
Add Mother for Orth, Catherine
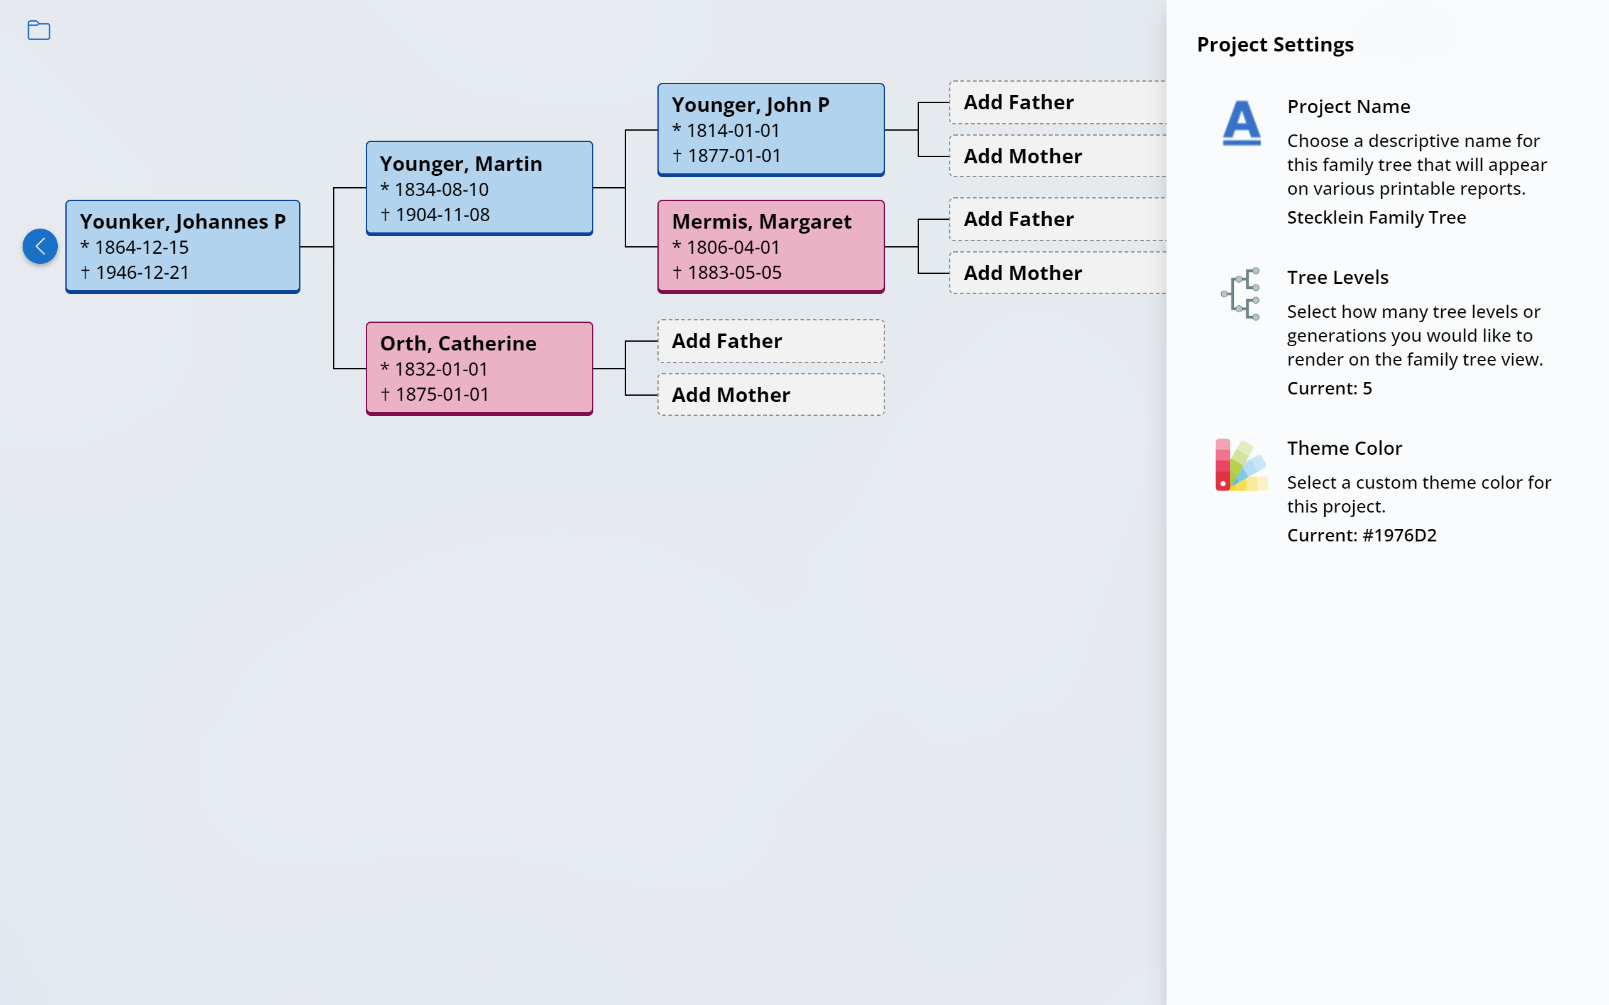pyautogui.click(x=771, y=395)
